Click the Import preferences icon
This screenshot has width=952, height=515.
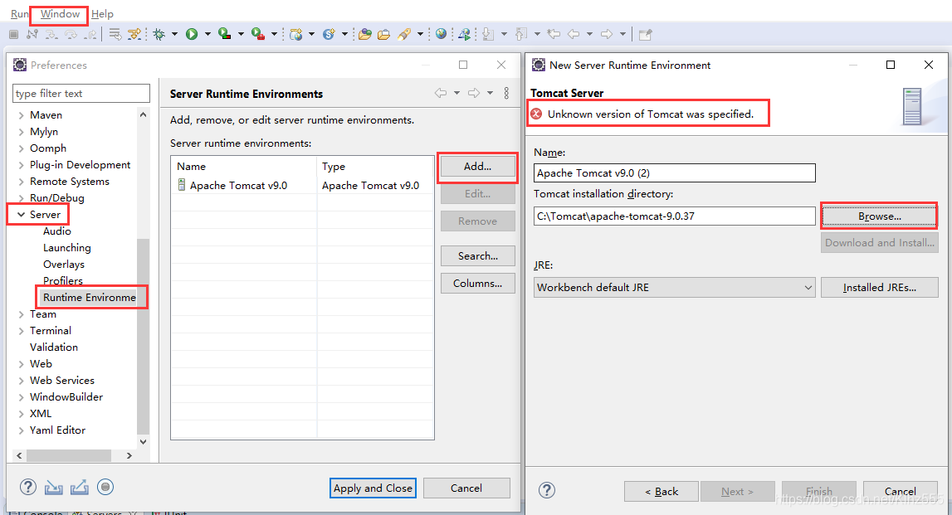point(53,487)
